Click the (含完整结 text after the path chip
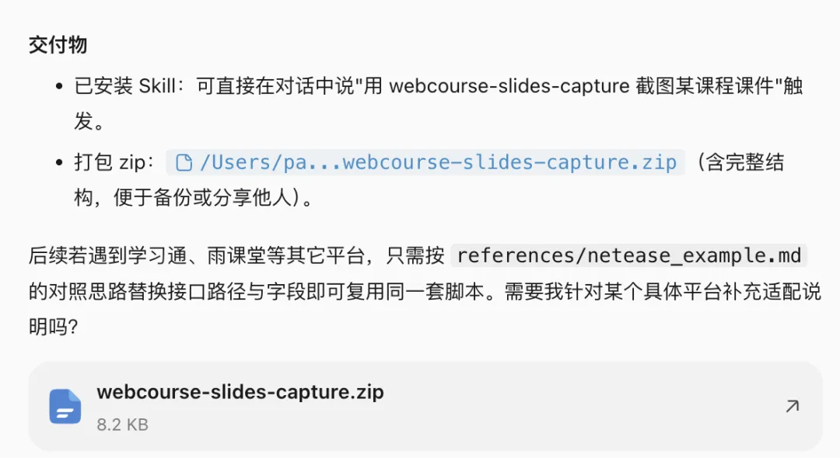Viewport: 840px width, 458px height. tap(740, 162)
